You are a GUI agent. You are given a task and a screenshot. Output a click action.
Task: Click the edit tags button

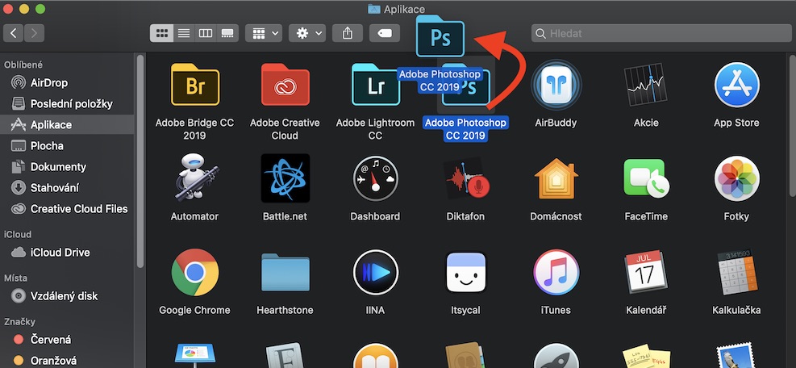pyautogui.click(x=385, y=33)
